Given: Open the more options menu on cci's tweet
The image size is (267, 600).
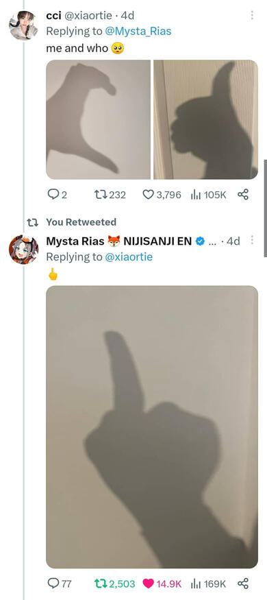Looking at the screenshot, I should [252, 15].
